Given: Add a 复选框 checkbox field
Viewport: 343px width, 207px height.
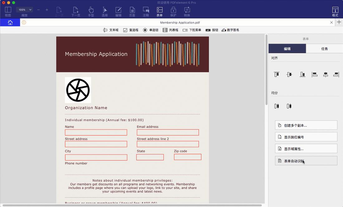Looking at the screenshot, I should click(131, 30).
